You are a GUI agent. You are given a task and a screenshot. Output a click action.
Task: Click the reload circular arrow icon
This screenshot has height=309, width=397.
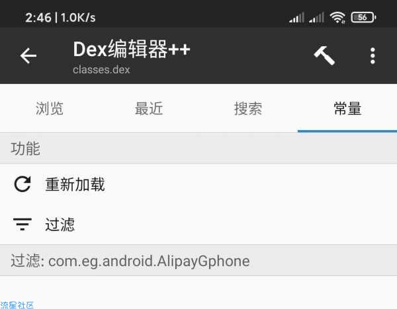coord(22,184)
